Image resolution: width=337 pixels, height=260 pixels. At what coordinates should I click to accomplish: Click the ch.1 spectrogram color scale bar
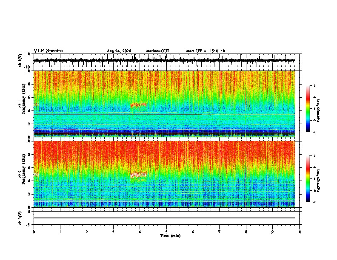[308, 109]
